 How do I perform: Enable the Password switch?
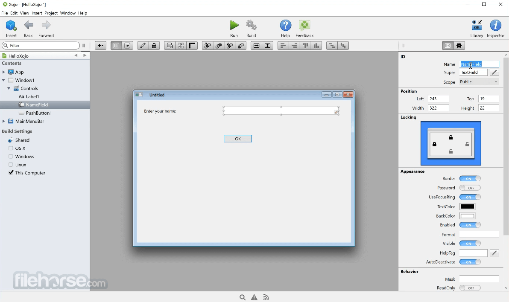(470, 188)
